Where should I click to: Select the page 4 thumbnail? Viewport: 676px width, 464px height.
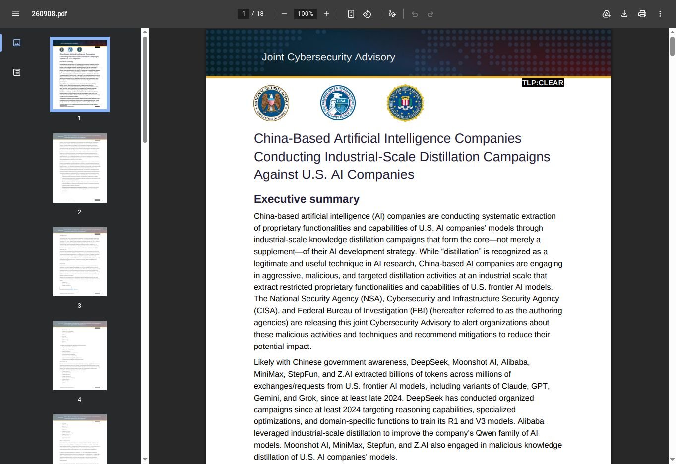coord(80,355)
